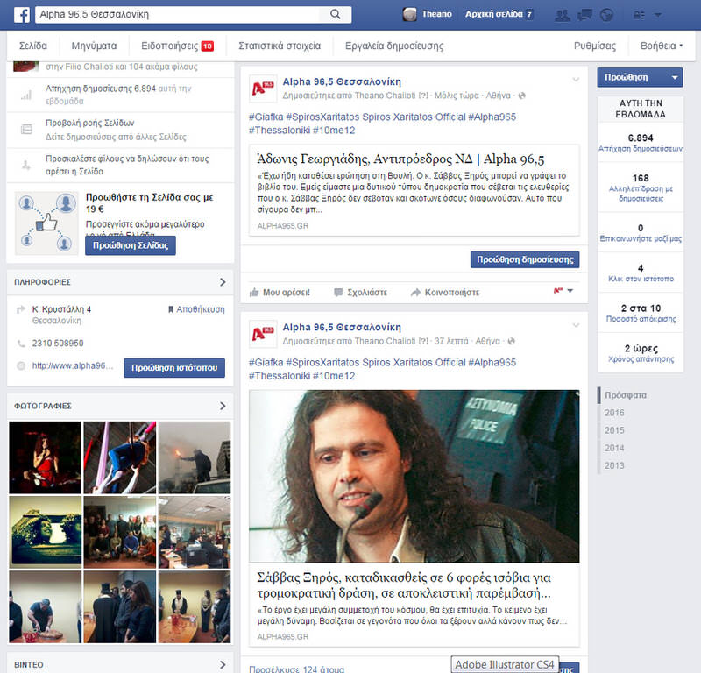
Task: Click the comment bubble icon on first post
Action: pos(338,293)
